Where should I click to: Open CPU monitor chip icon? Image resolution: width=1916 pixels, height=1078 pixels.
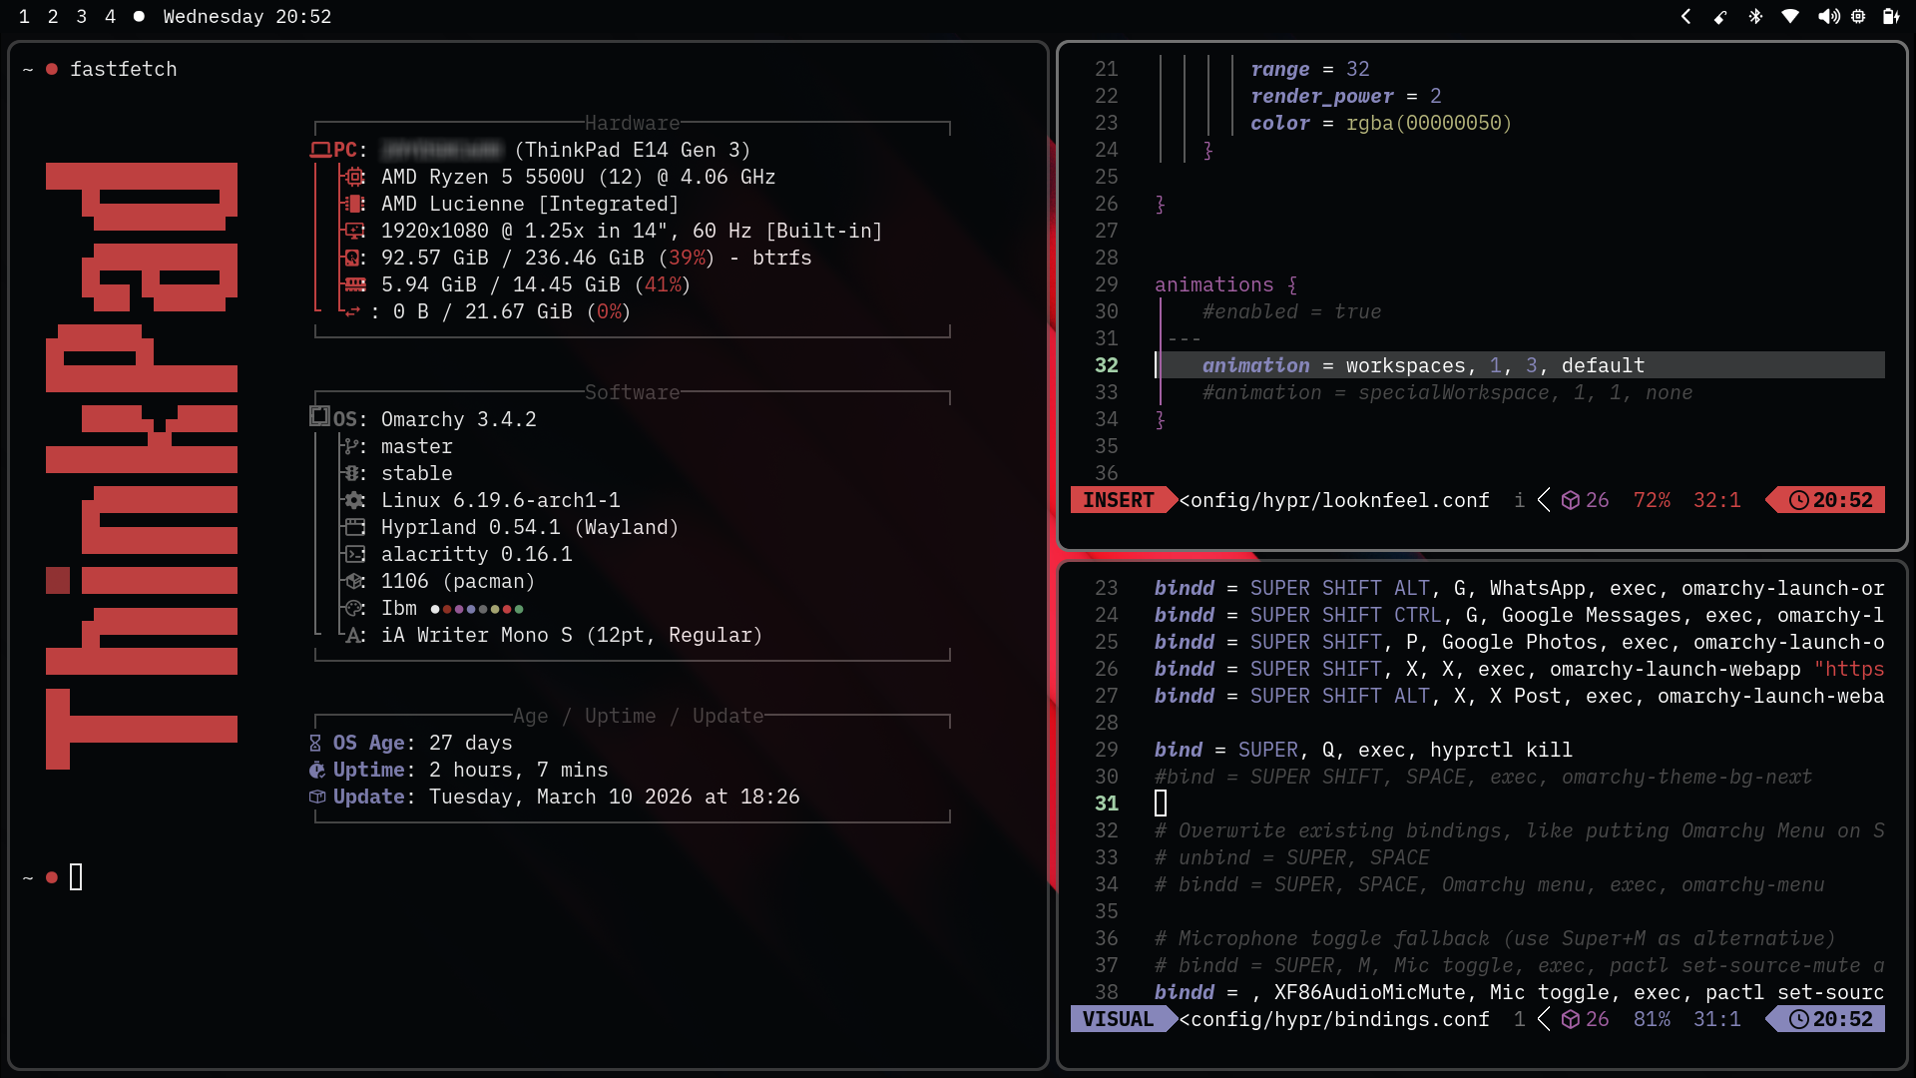coord(1858,16)
